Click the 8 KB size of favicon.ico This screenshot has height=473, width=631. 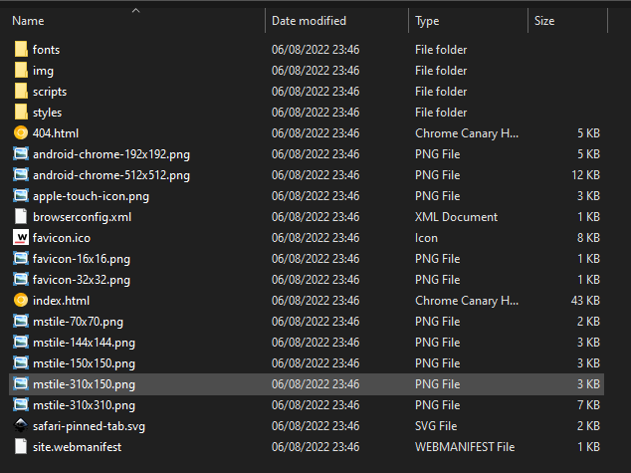pos(588,238)
